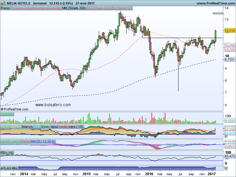Image resolution: width=236 pixels, height=177 pixels.
Task: Select the Precio panel label
Action: [5, 8]
